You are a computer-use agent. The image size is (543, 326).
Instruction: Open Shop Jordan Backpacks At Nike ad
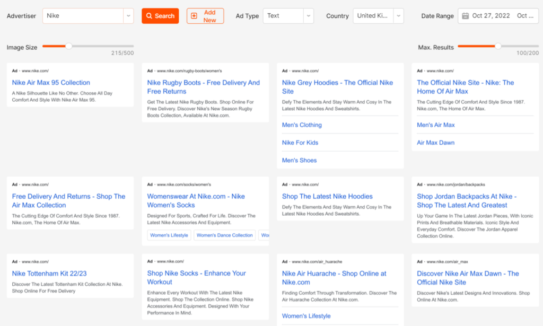pos(467,201)
